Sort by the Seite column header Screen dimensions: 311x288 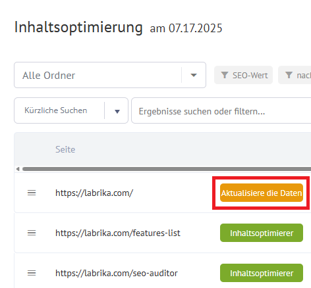pos(65,149)
